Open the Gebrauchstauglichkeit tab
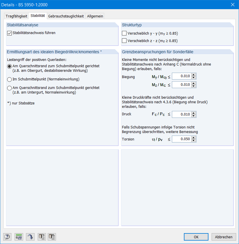This screenshot has height=244, width=239. pos(66,16)
